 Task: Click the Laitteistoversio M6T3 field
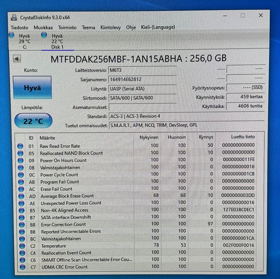tap(142, 70)
